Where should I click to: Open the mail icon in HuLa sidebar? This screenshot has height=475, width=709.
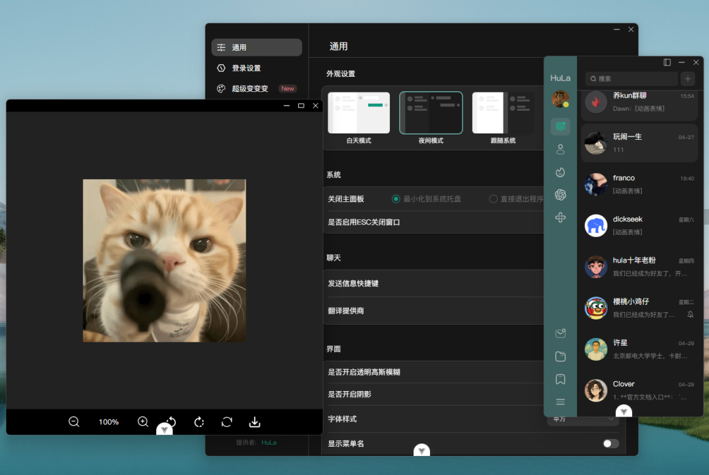pyautogui.click(x=561, y=333)
